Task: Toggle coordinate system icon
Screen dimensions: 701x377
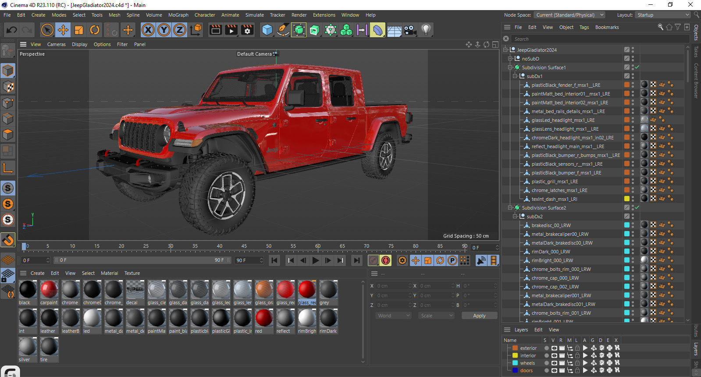Action: 196,30
